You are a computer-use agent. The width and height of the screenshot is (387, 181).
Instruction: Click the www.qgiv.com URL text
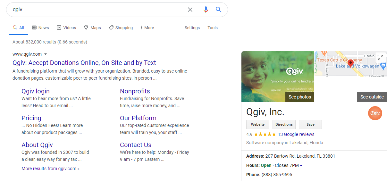(x=27, y=54)
